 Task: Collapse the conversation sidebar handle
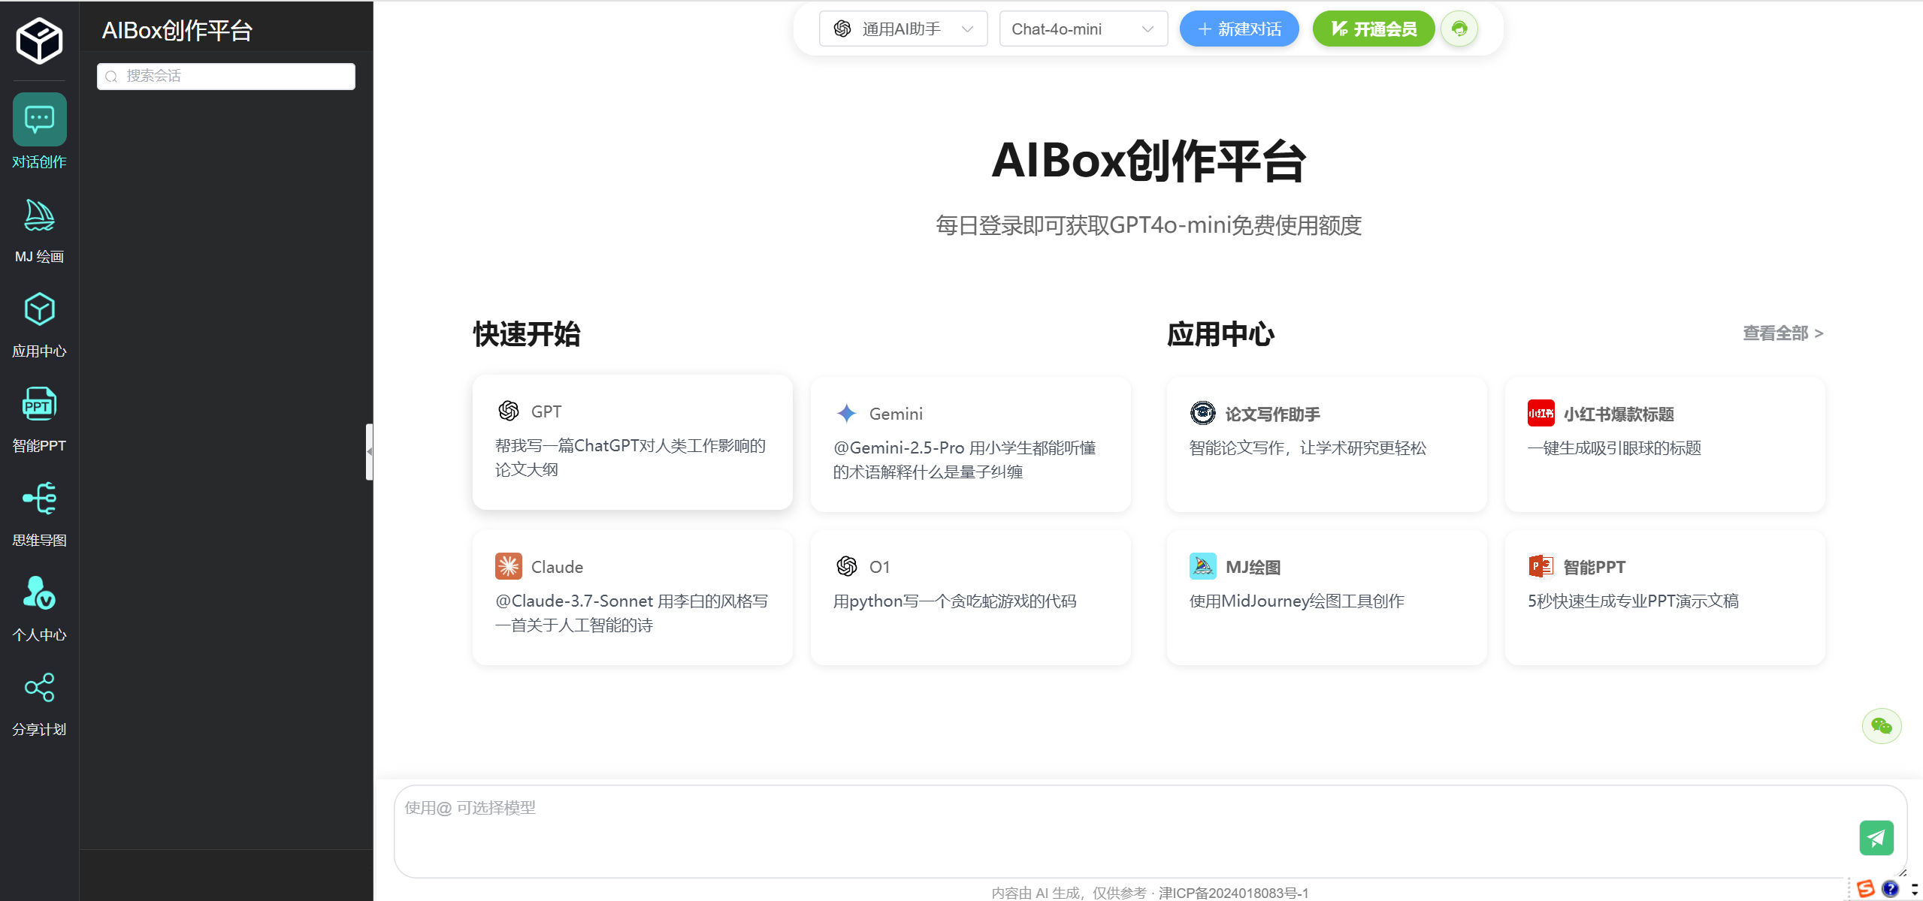point(370,452)
